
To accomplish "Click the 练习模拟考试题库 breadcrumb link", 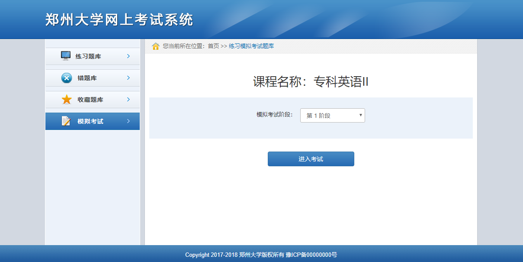I will (251, 46).
